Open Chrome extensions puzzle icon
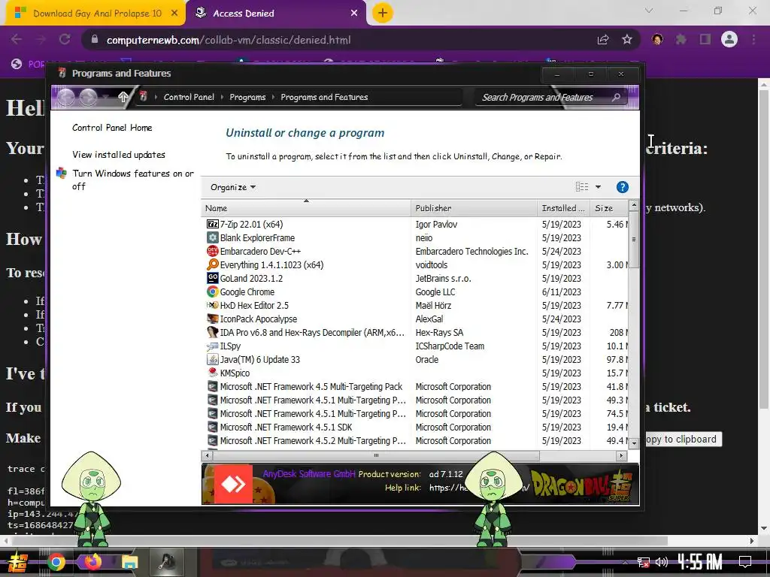 [681, 39]
